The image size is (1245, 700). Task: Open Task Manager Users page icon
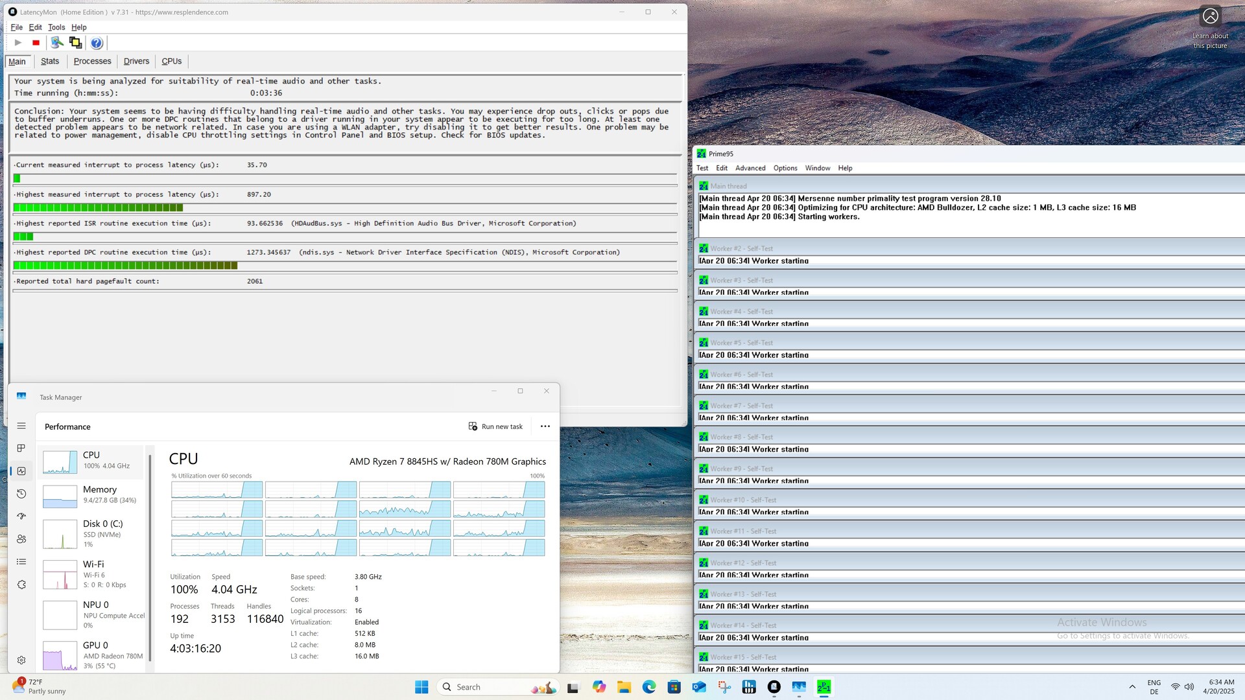[21, 539]
